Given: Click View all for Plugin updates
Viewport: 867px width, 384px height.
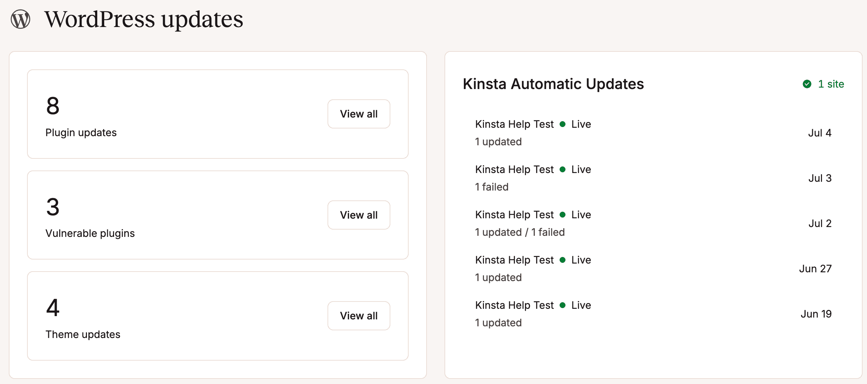Looking at the screenshot, I should click(x=359, y=114).
